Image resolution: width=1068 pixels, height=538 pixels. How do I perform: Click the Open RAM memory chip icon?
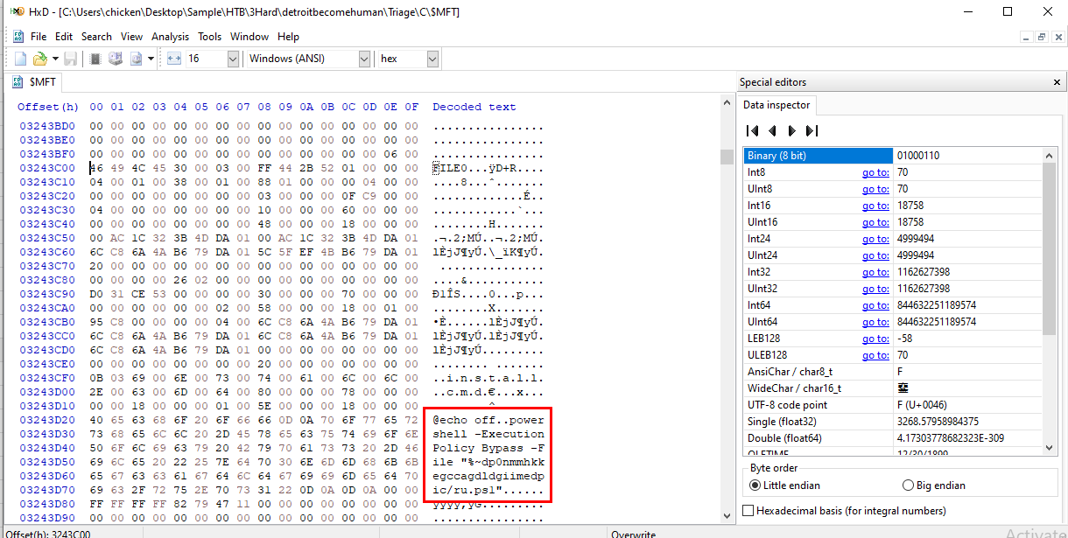point(95,59)
